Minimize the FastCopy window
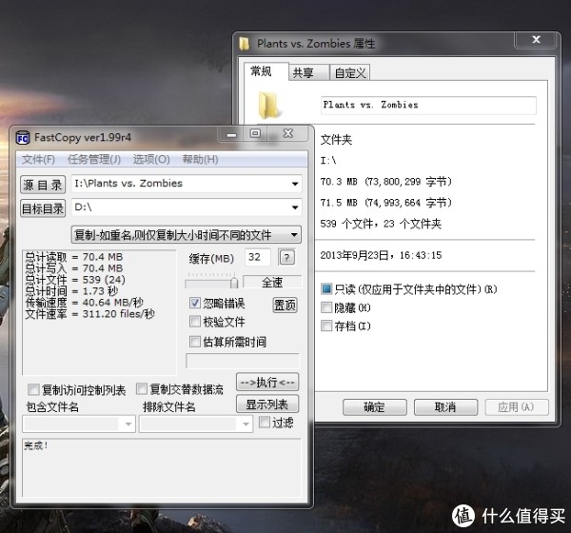571x533 pixels. 231,134
